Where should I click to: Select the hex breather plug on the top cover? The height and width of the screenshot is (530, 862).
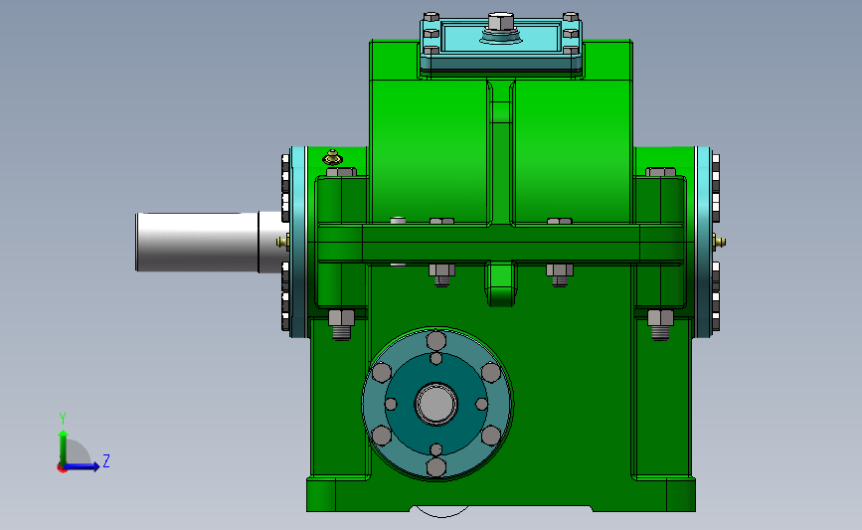pos(501,23)
